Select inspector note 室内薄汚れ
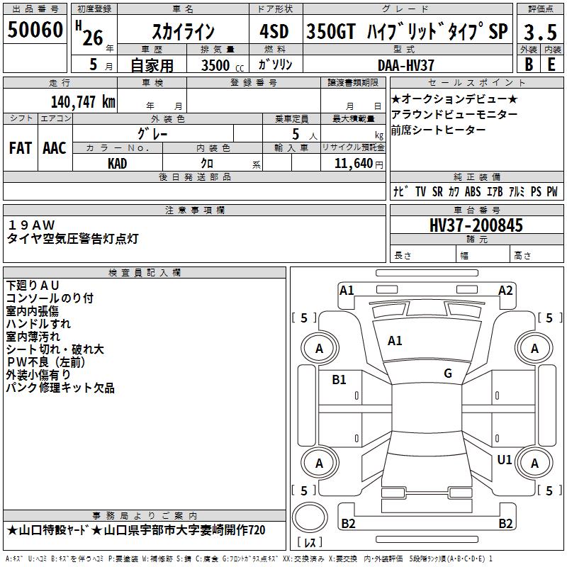Image resolution: width=567 pixels, height=567 pixels. click(33, 336)
